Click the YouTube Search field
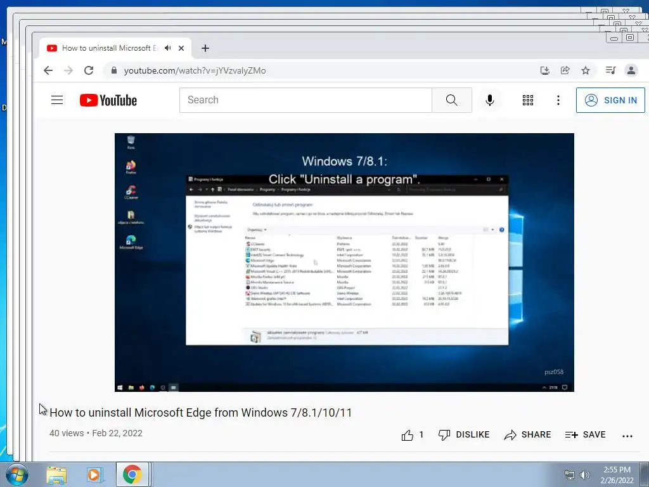 (x=305, y=100)
